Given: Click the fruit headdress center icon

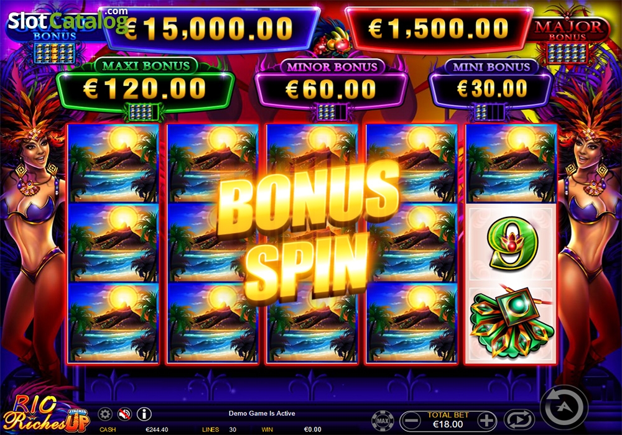Looking at the screenshot, I should [332, 41].
